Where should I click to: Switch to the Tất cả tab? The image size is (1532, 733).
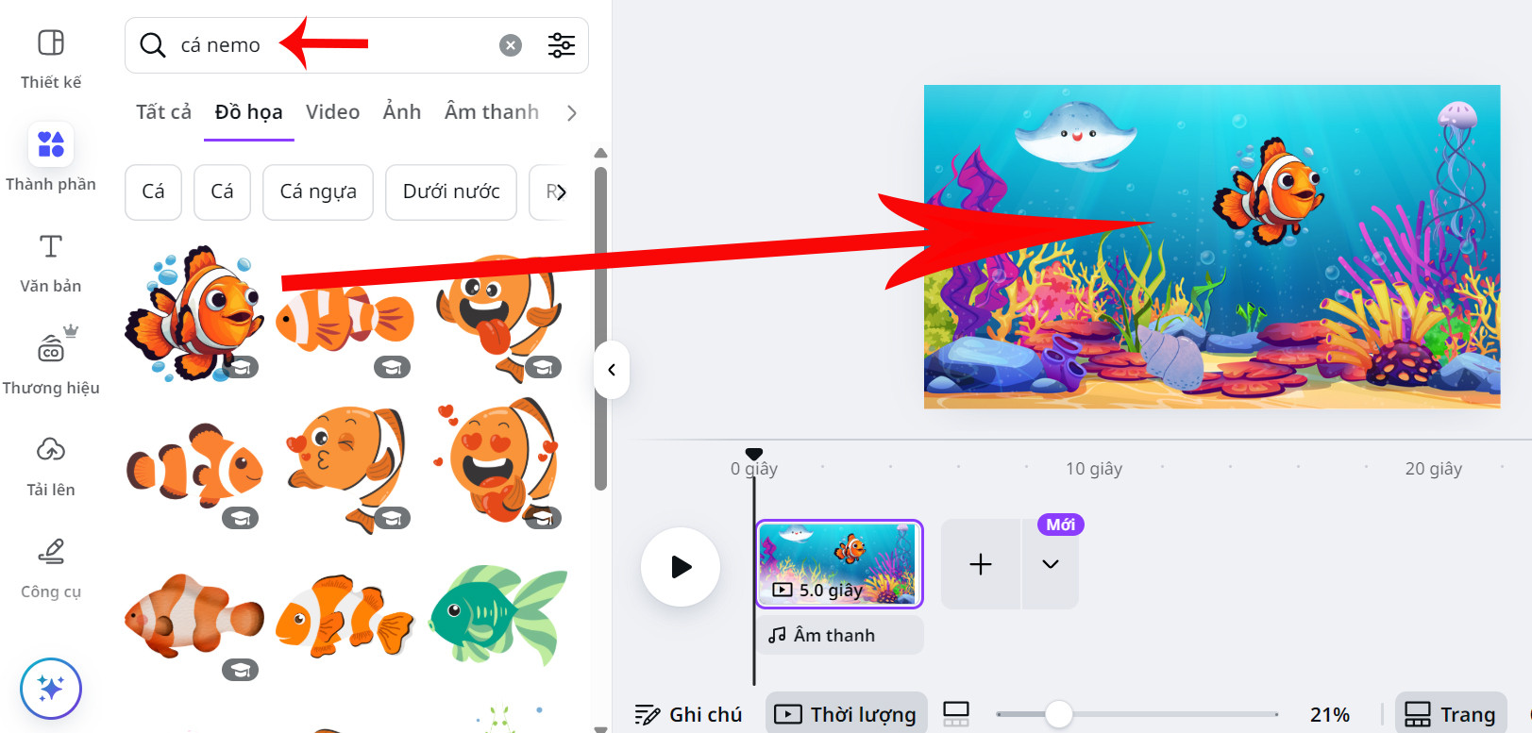point(163,112)
